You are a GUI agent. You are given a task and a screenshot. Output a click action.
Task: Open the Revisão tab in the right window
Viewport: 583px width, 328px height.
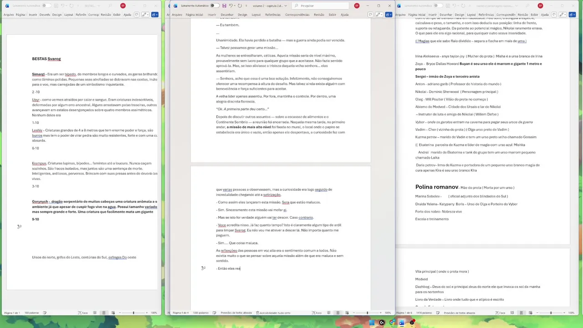[523, 15]
